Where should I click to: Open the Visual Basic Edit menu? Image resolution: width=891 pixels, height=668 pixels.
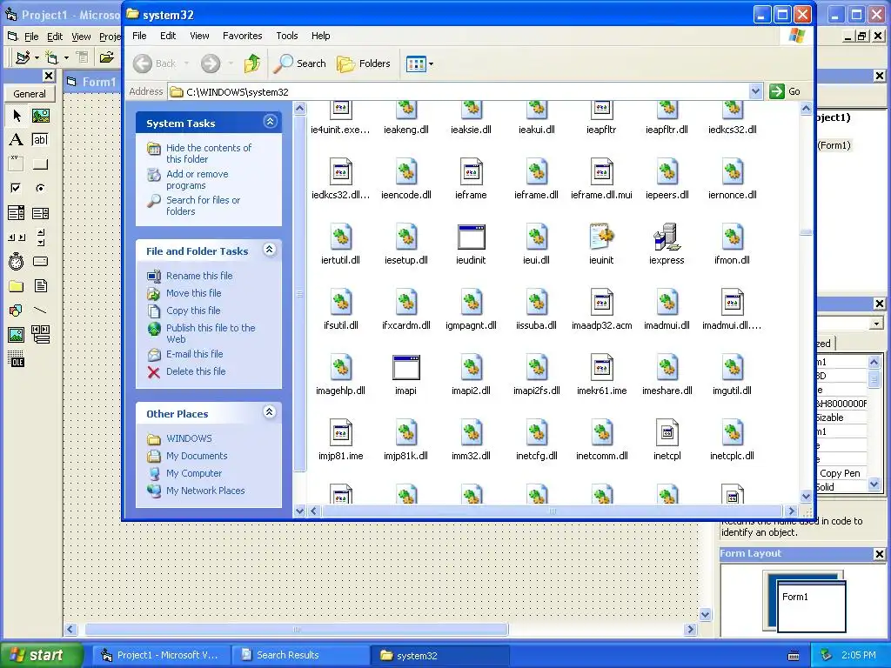55,37
